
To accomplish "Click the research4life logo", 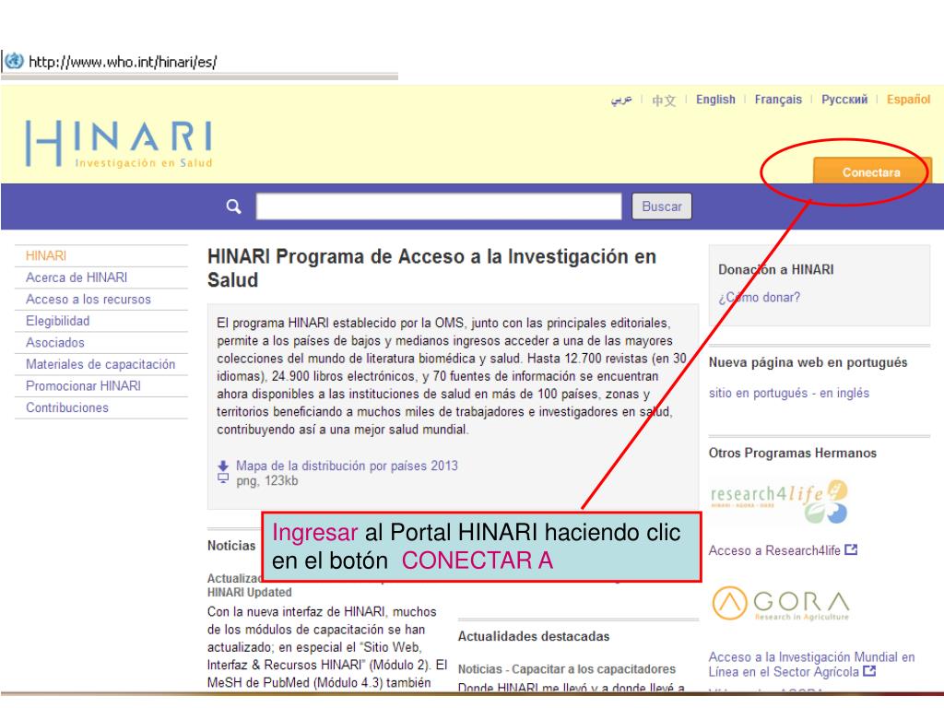I will coord(779,501).
